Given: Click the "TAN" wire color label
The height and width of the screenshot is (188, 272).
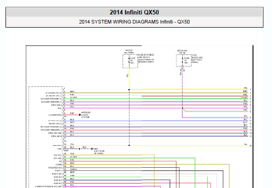Looking at the screenshot, I should coord(72,154).
